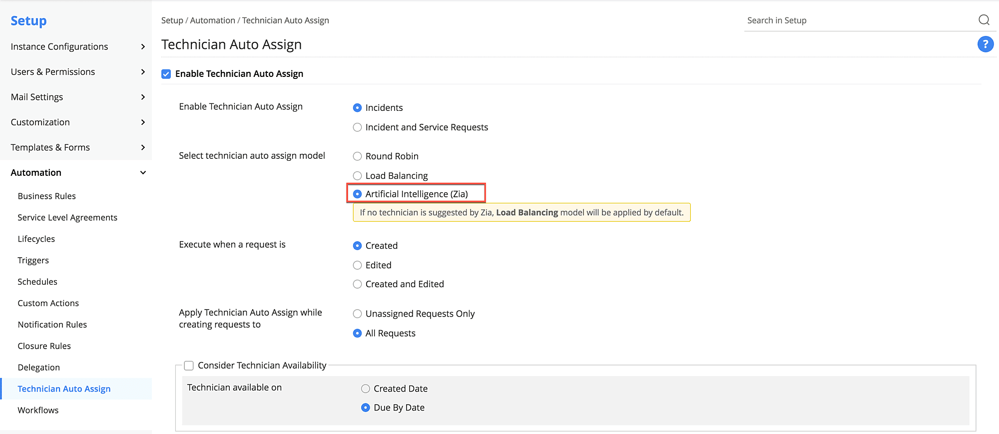Screen dimensions: 999x434
Task: Expand Customization section arrow
Action: click(143, 122)
